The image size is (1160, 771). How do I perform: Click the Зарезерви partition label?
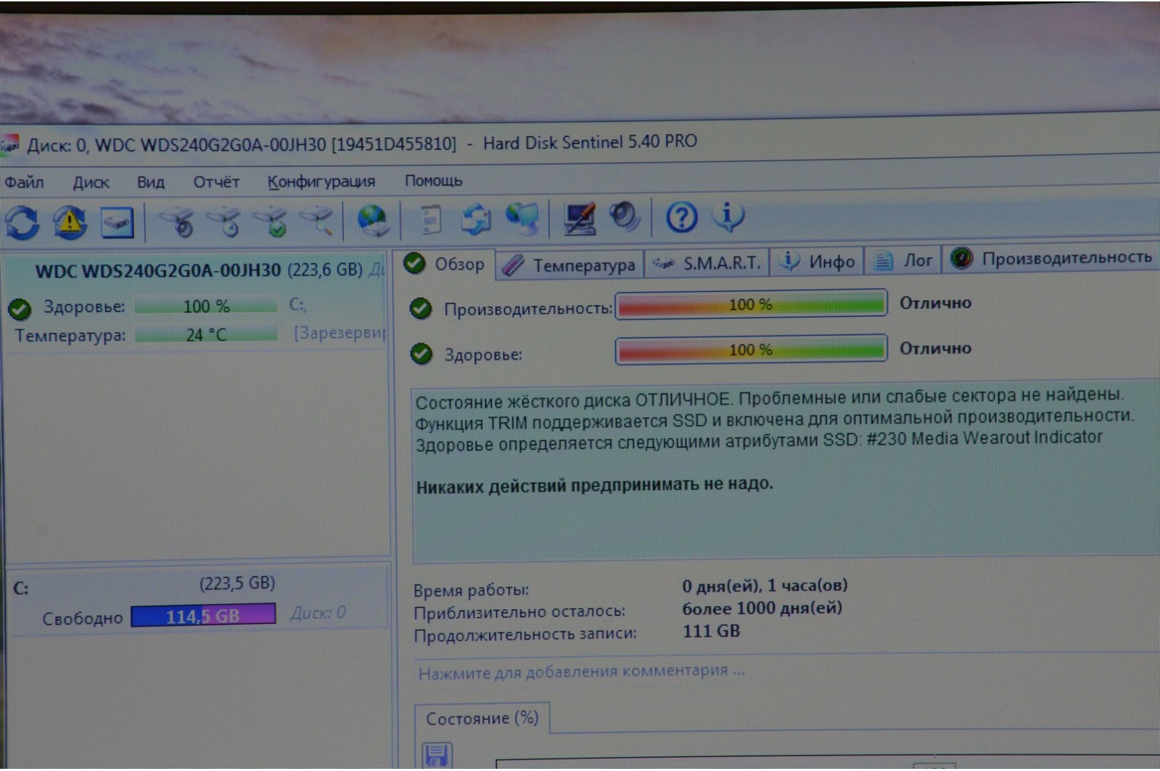(x=340, y=333)
